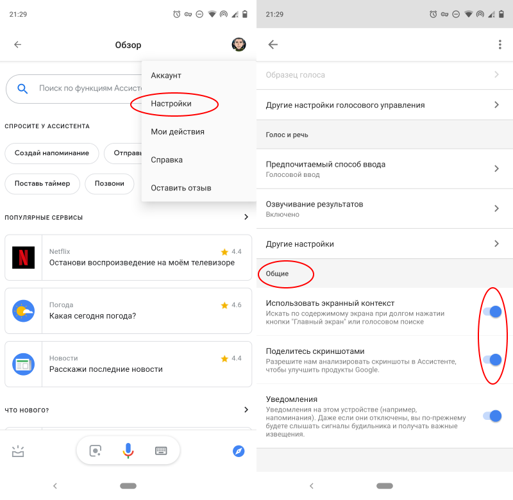
Task: Tap the Создай напоминание chip
Action: click(x=52, y=153)
